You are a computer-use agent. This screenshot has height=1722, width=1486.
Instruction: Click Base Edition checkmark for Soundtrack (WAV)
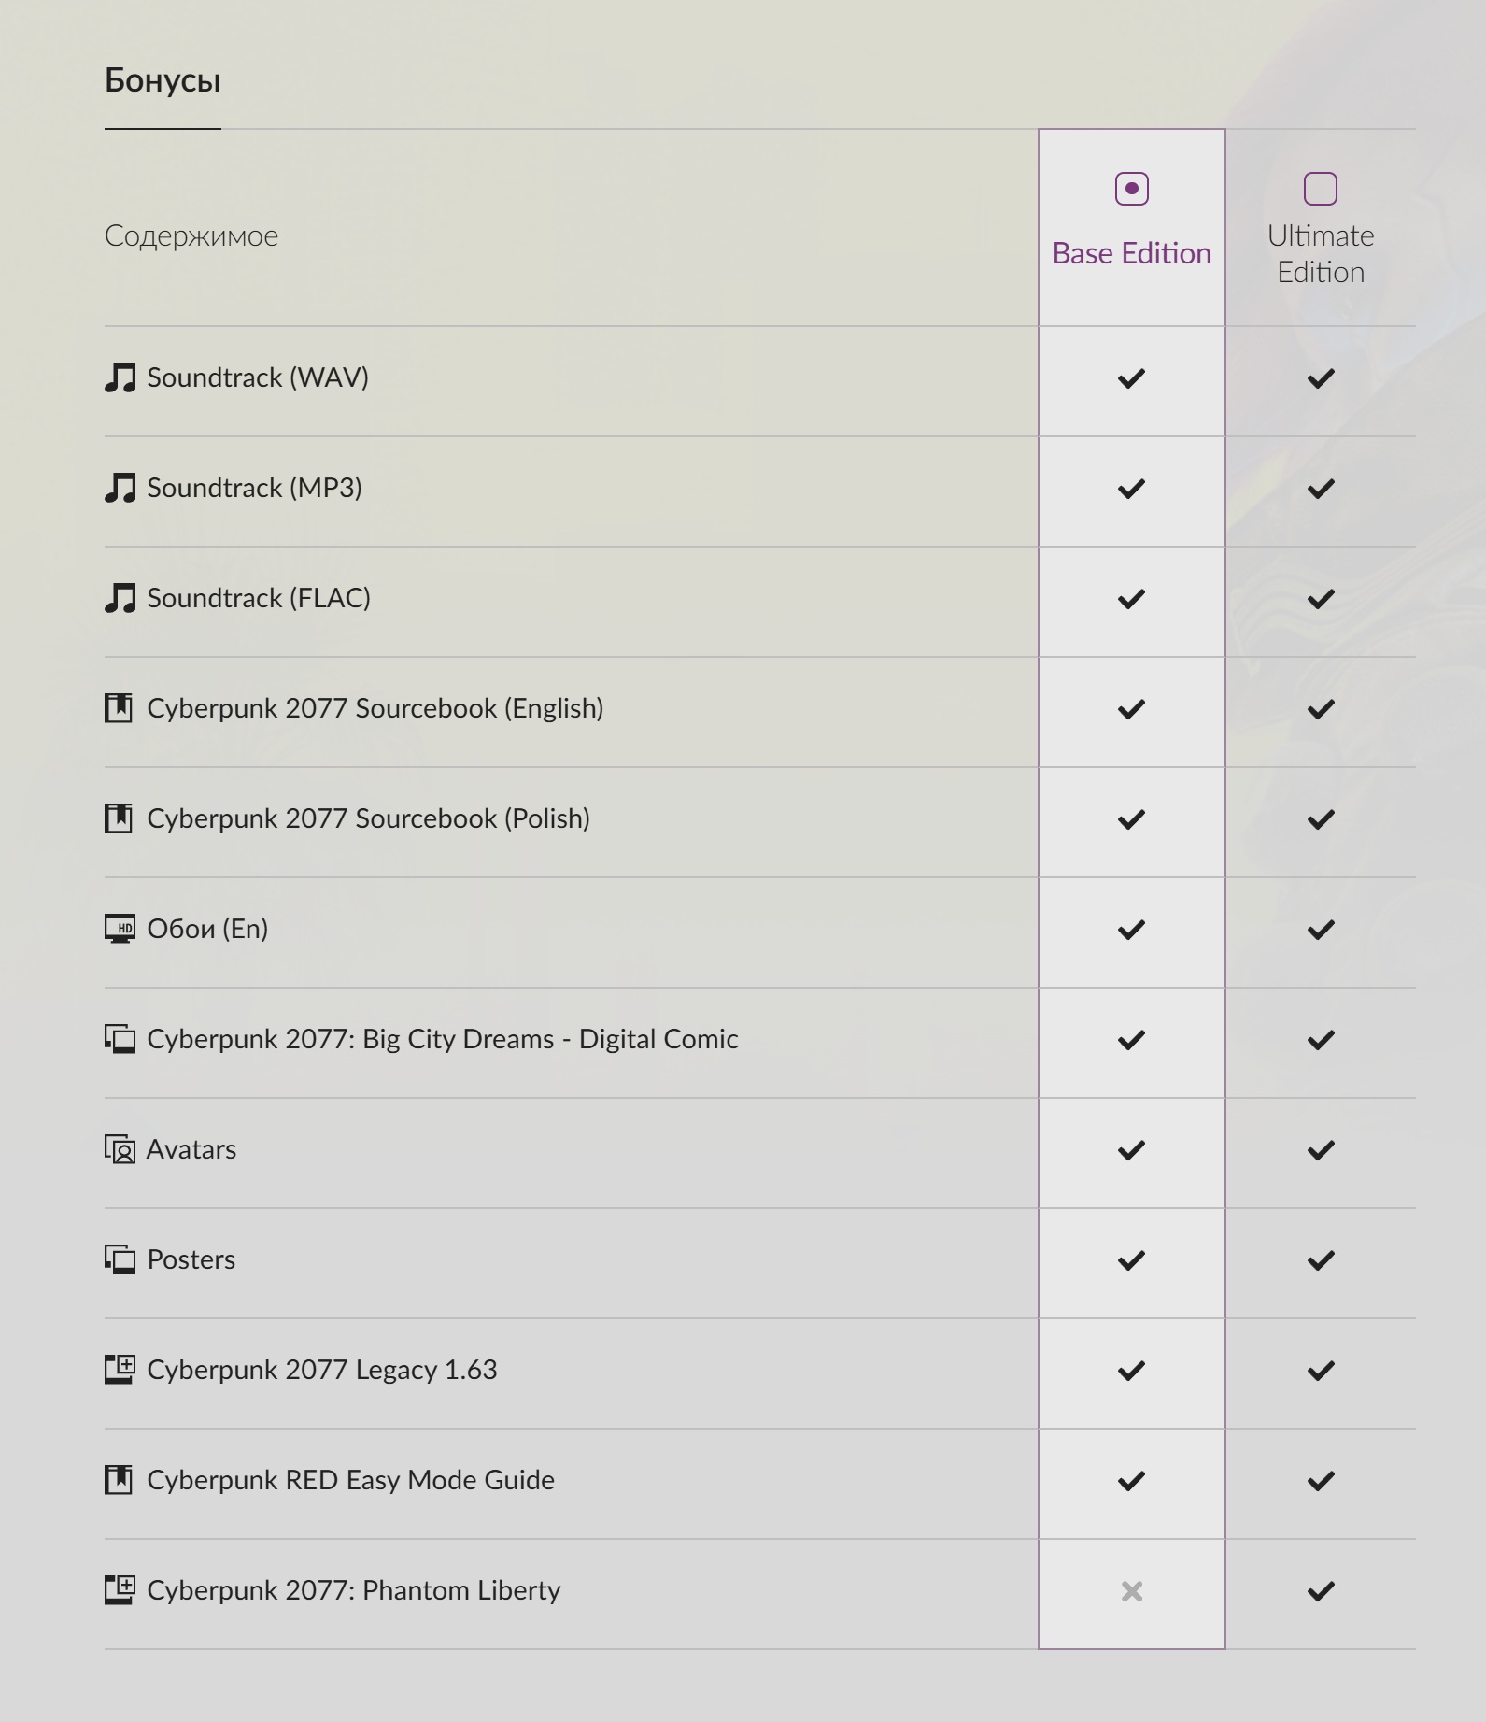pos(1131,378)
